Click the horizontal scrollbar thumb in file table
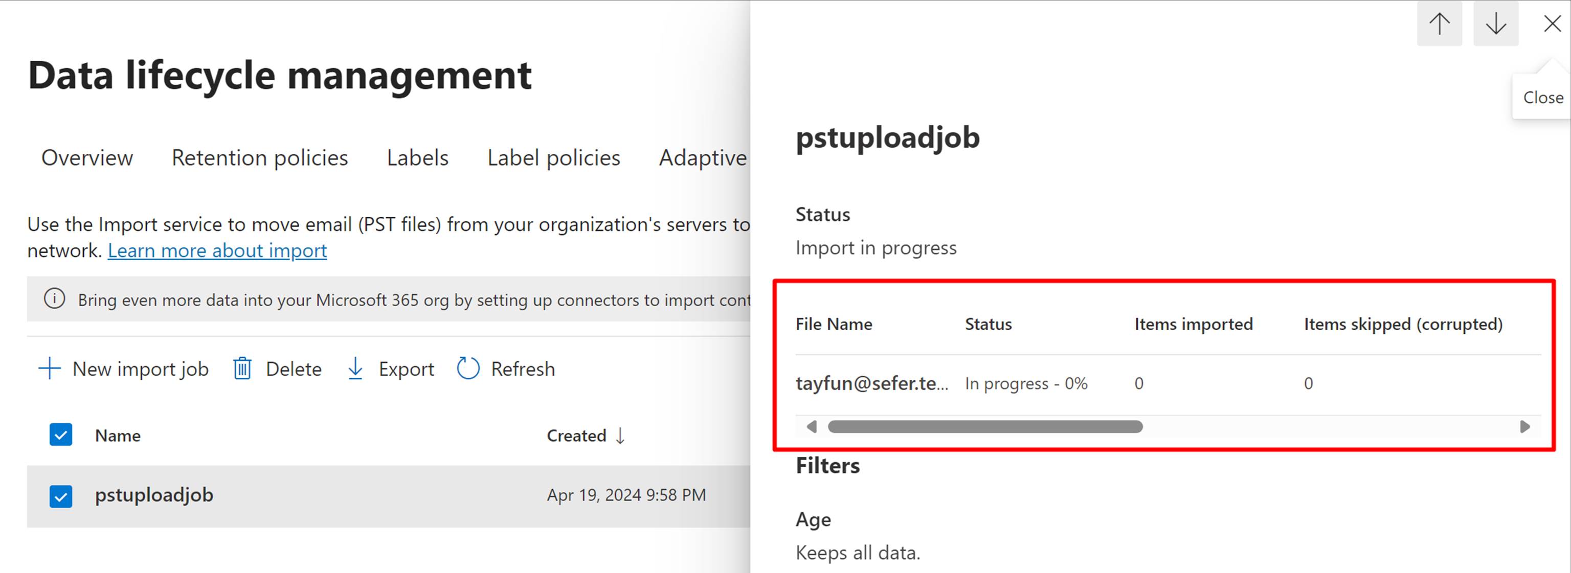The image size is (1571, 573). 984,427
